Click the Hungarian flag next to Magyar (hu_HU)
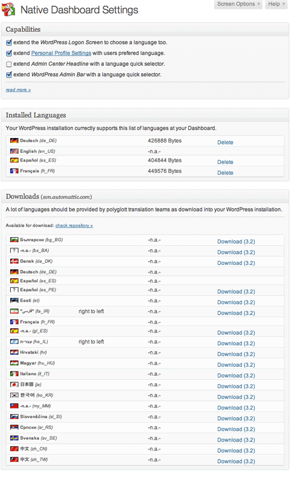 click(x=14, y=363)
